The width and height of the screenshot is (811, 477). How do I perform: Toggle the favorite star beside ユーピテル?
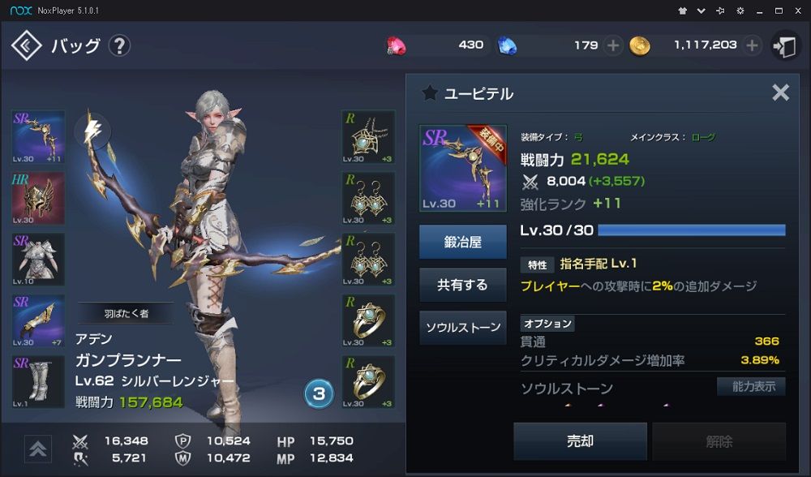[429, 93]
